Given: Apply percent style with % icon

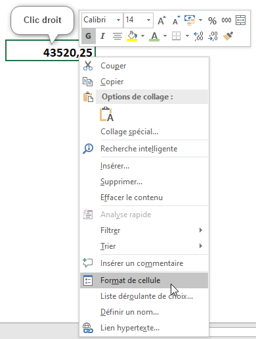Looking at the screenshot, I should pos(212,20).
